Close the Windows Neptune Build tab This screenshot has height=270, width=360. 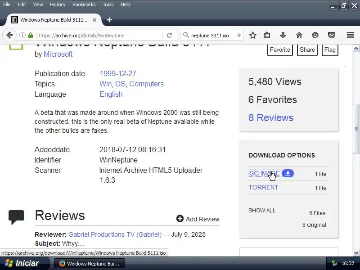point(94,20)
